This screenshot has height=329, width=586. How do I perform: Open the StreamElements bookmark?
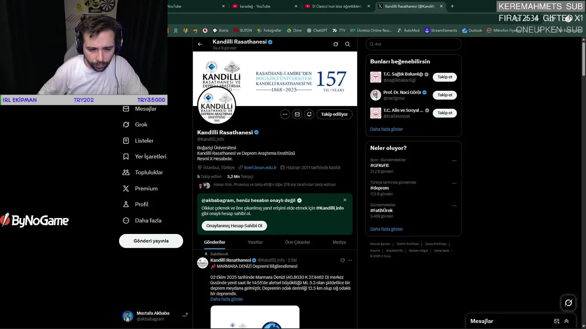pos(440,31)
